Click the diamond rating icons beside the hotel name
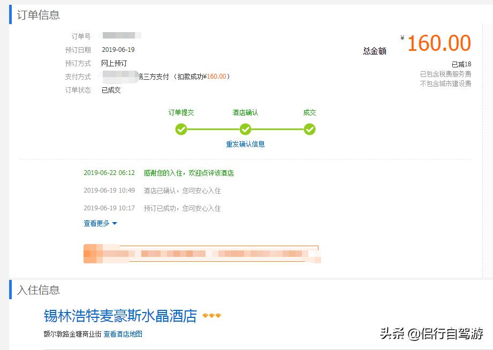This screenshot has width=493, height=350. [x=212, y=316]
